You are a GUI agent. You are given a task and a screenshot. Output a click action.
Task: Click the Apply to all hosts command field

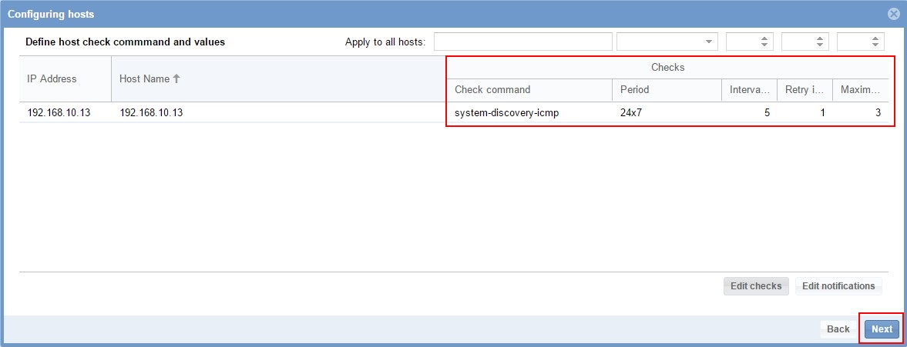tap(522, 42)
